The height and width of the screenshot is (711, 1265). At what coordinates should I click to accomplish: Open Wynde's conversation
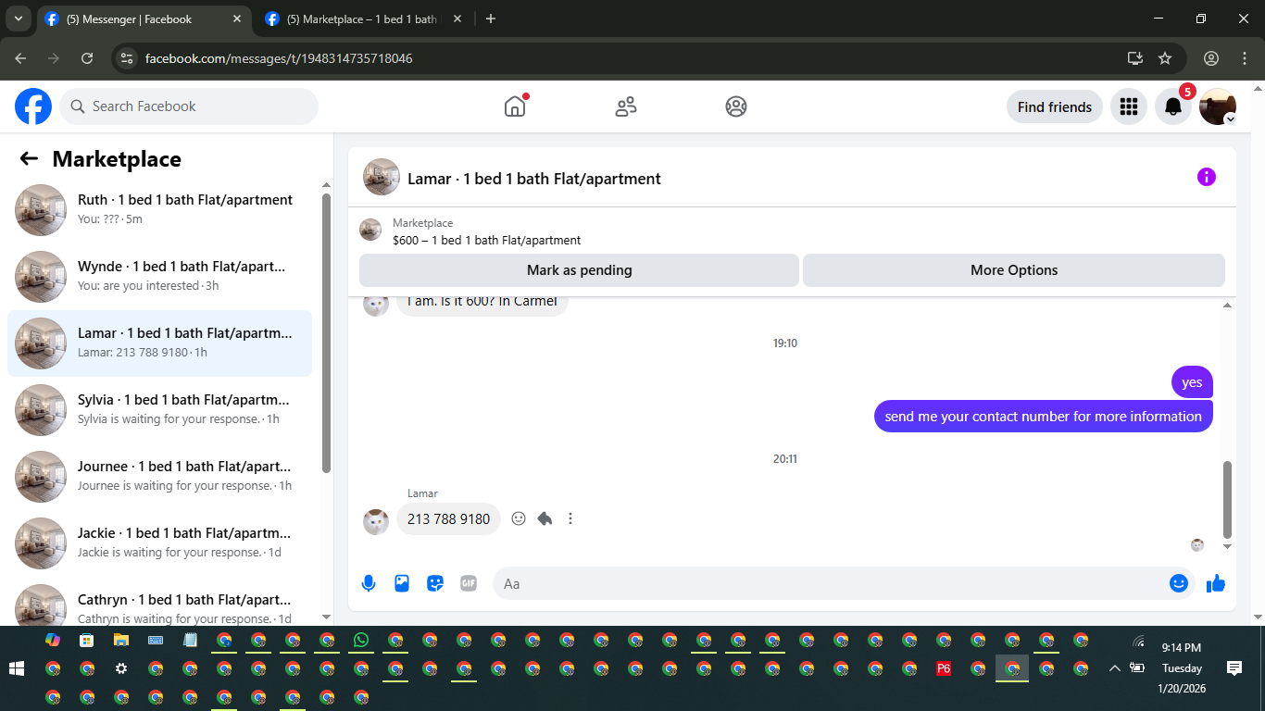[159, 277]
